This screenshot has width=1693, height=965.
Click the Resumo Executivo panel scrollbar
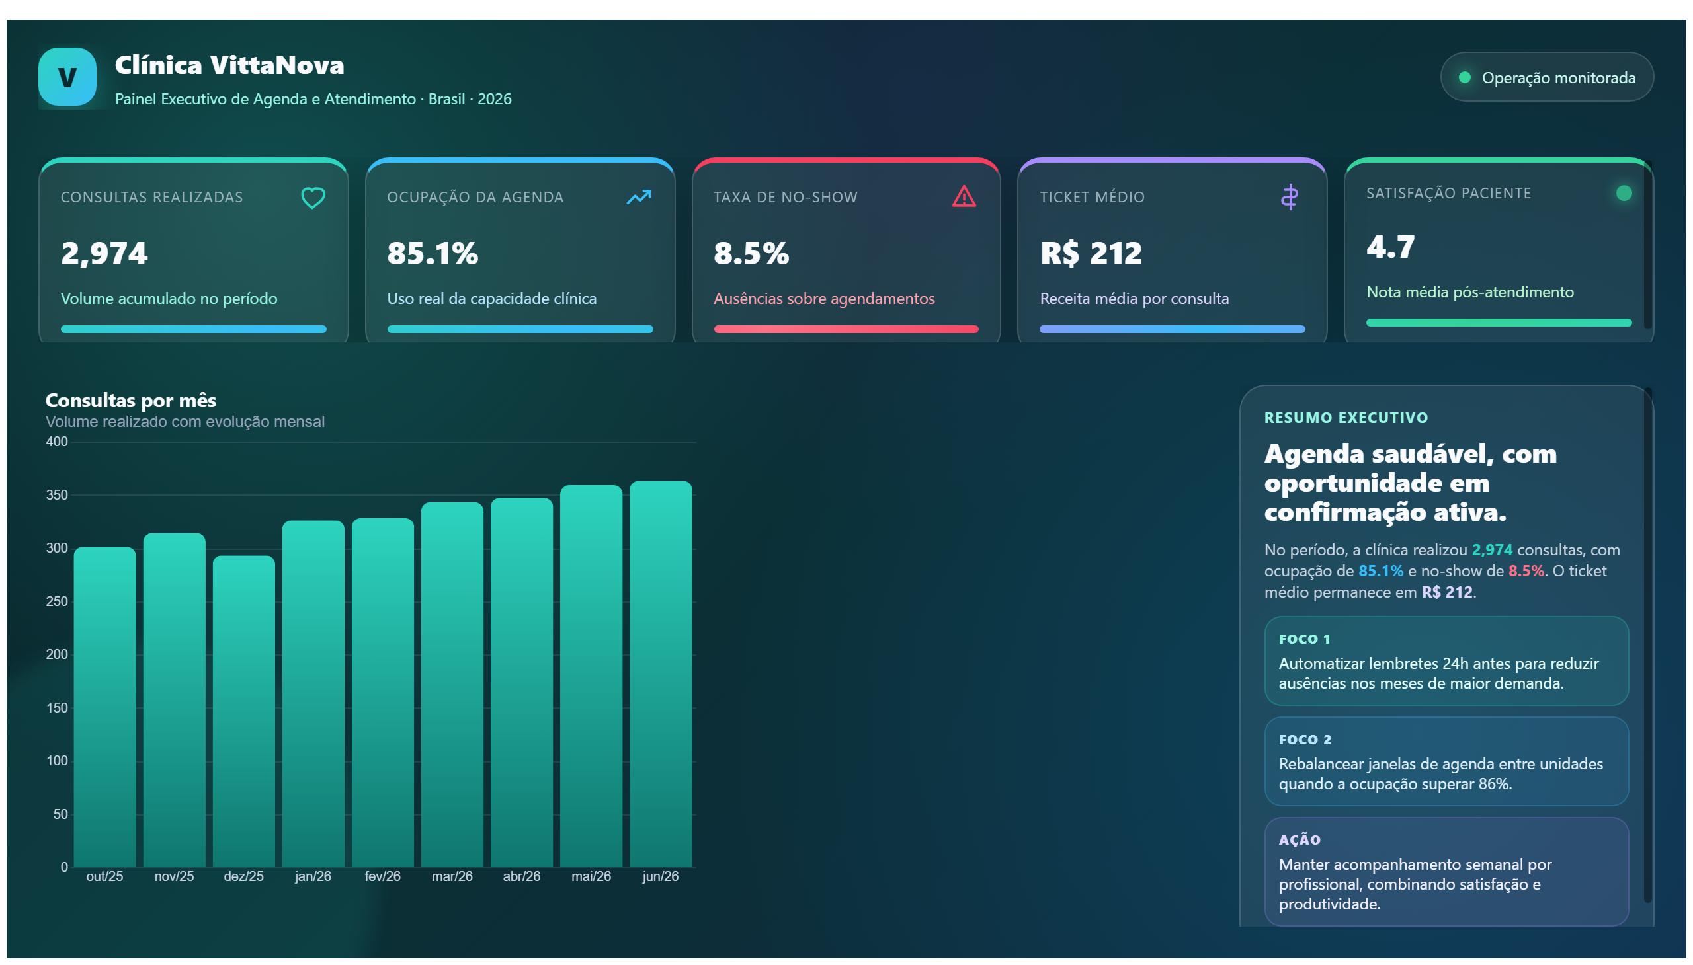[x=1647, y=646]
